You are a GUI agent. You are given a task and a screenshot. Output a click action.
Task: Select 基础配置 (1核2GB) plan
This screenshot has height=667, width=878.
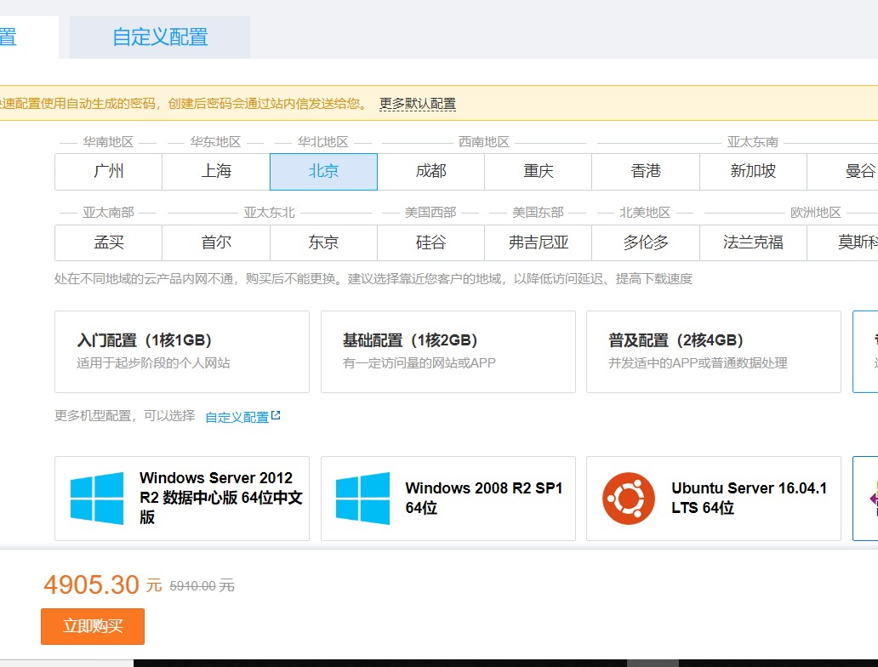coord(448,351)
